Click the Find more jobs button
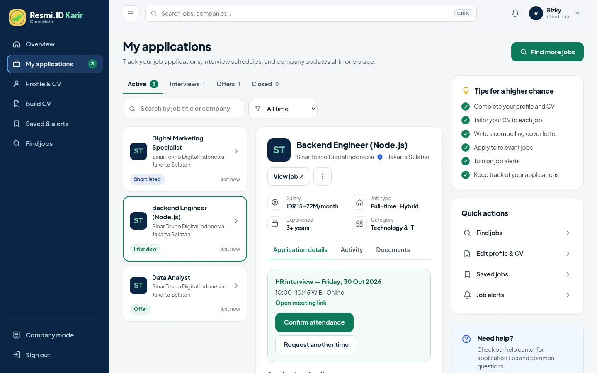 [547, 52]
